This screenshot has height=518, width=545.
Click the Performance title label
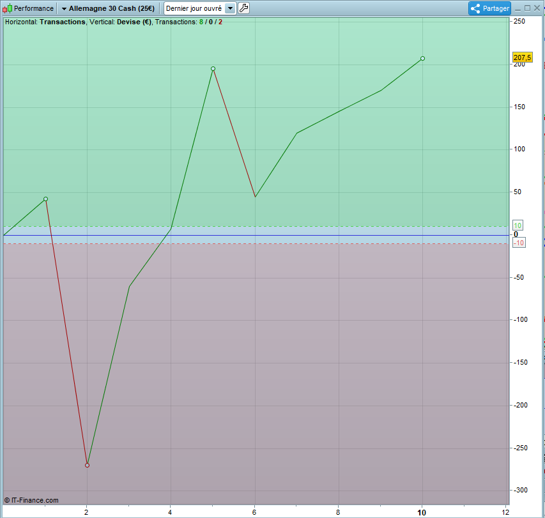point(34,8)
